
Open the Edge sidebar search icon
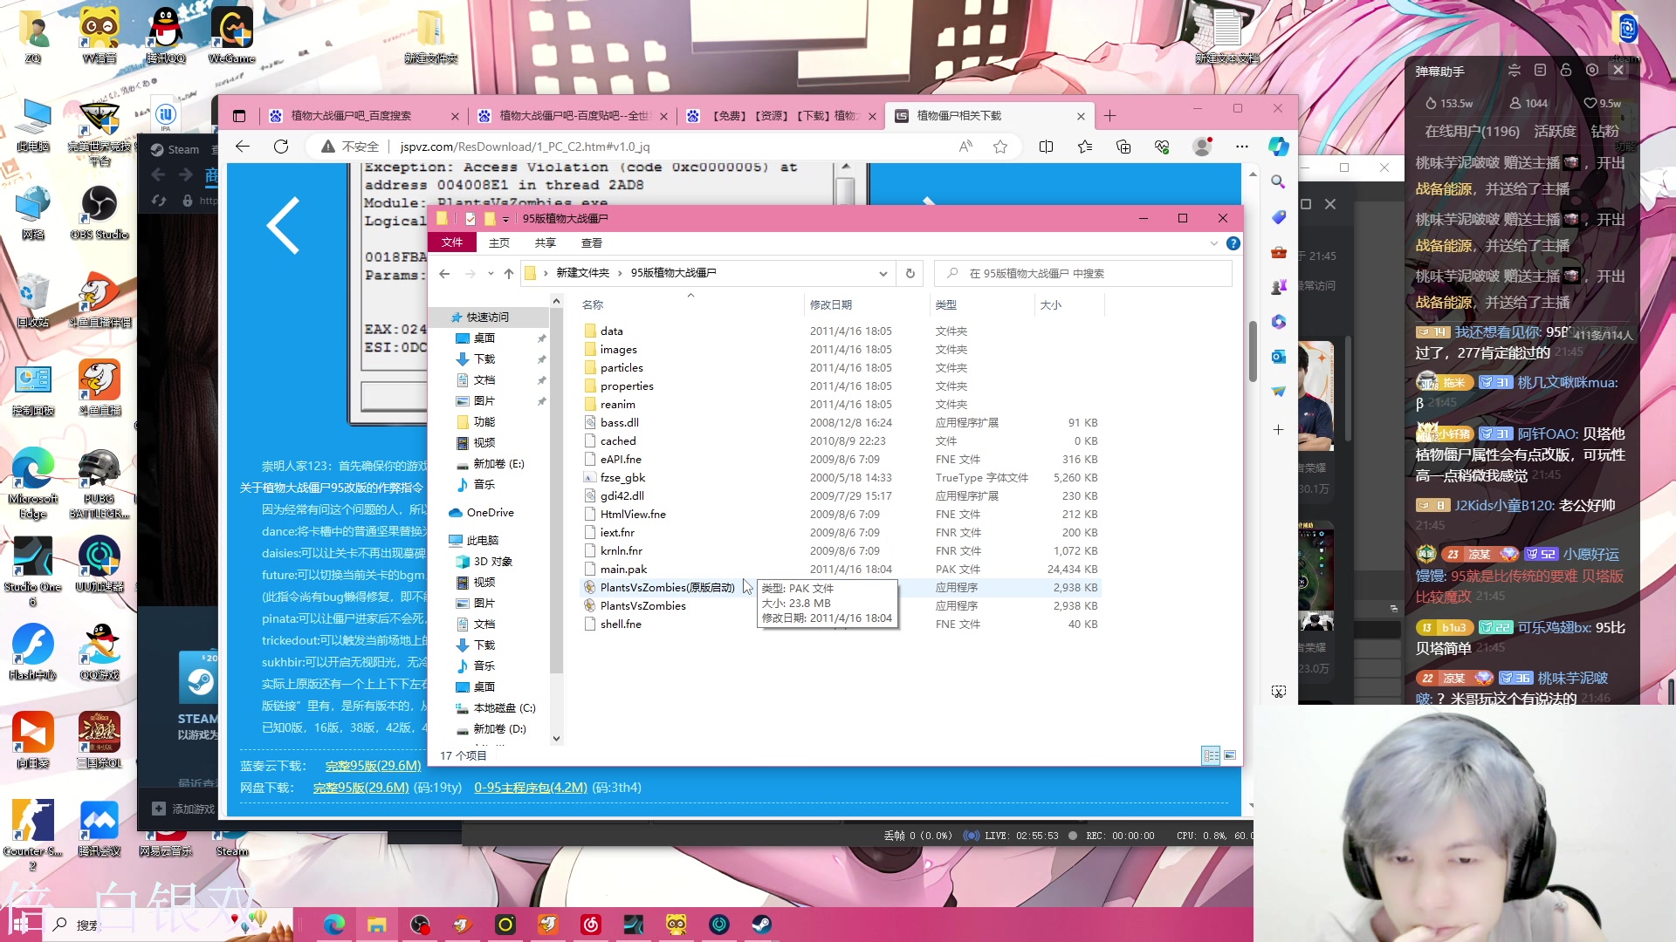[x=1278, y=181]
